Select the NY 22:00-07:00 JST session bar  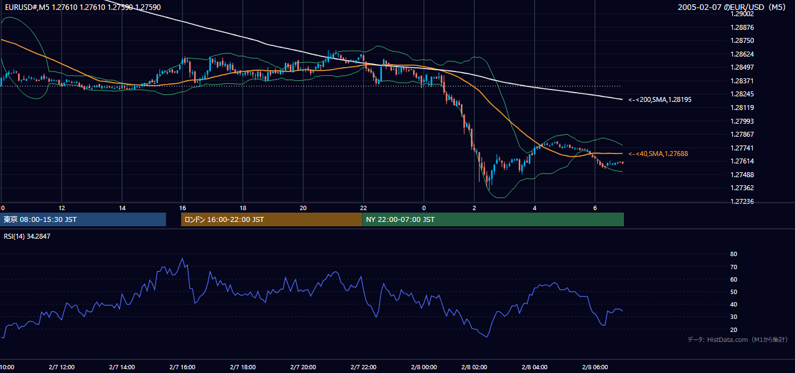pos(493,219)
